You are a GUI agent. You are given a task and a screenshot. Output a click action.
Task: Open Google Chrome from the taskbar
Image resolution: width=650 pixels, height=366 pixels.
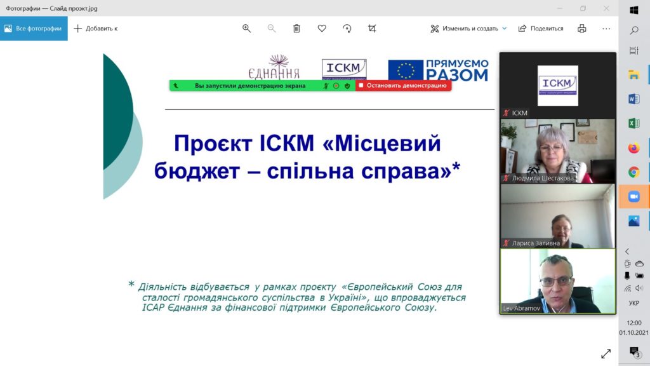click(633, 172)
